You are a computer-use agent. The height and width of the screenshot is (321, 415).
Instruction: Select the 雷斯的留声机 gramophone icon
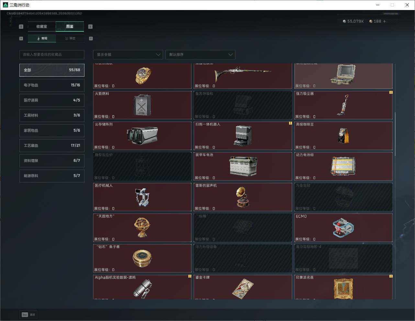(243, 197)
